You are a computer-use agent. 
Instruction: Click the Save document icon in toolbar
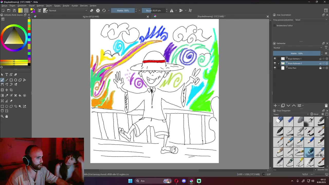pyautogui.click(x=14, y=11)
